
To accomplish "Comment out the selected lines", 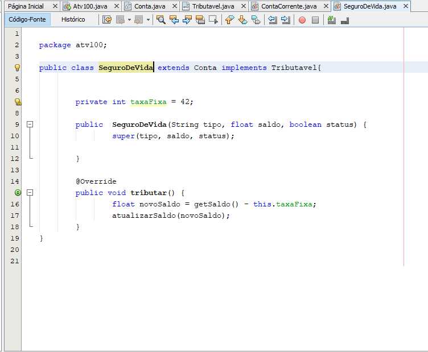I will tap(332, 20).
